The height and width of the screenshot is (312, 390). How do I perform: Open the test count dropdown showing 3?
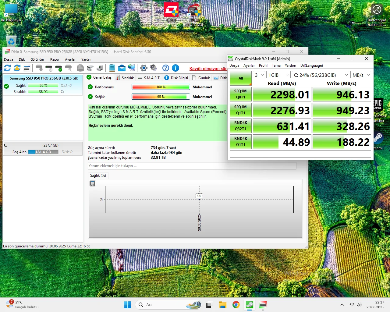(x=259, y=75)
